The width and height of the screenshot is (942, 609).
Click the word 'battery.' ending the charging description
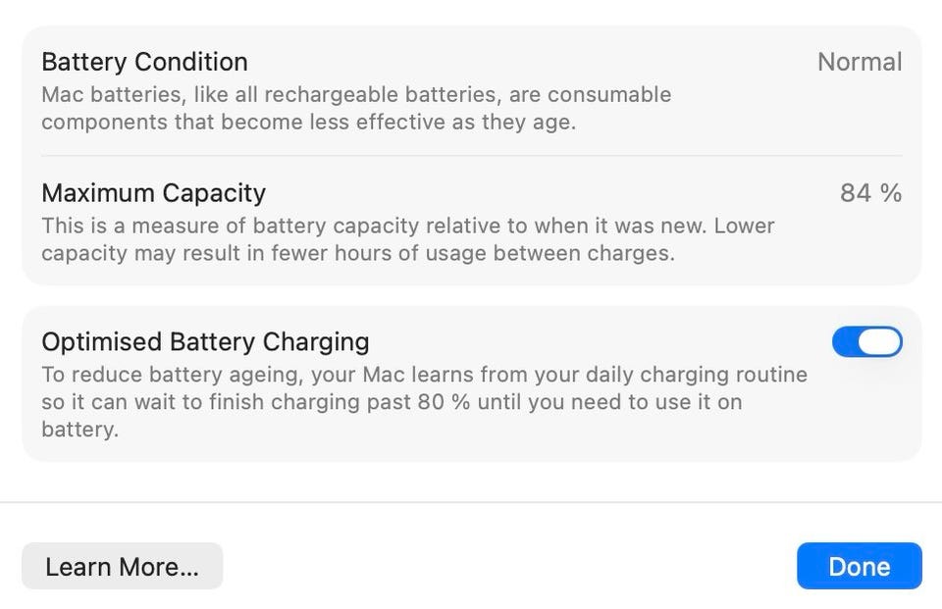(79, 430)
